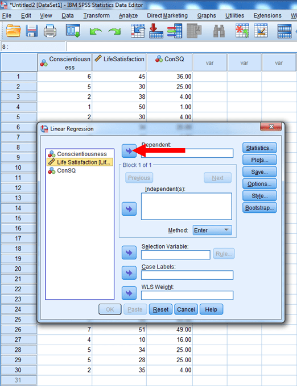
Task: Click the Reset button
Action: 160,309
